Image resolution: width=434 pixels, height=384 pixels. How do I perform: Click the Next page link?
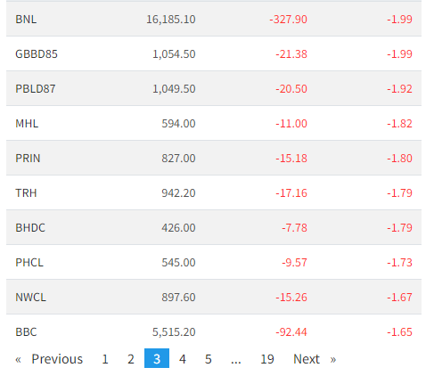(x=315, y=359)
